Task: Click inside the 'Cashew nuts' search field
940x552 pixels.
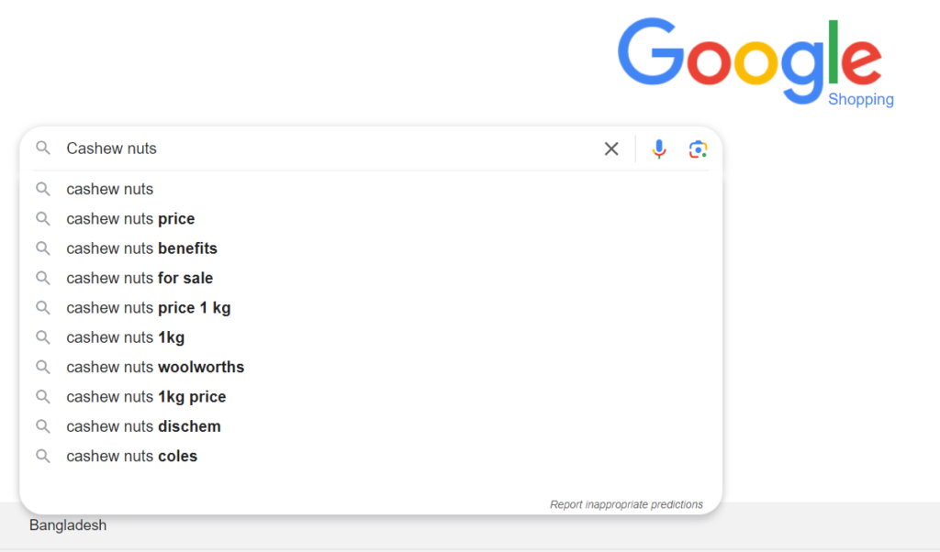Action: pos(330,149)
